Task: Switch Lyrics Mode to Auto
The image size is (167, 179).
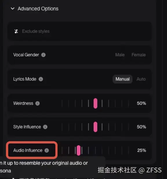Action: click(141, 79)
